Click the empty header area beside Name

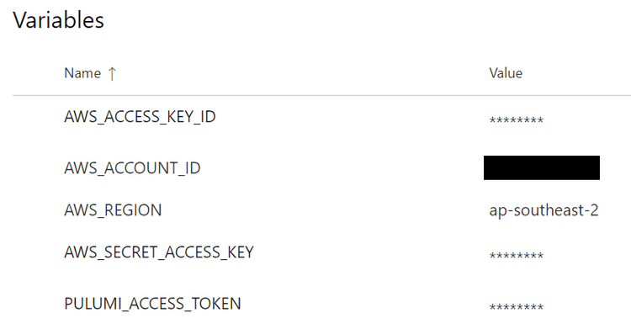302,73
